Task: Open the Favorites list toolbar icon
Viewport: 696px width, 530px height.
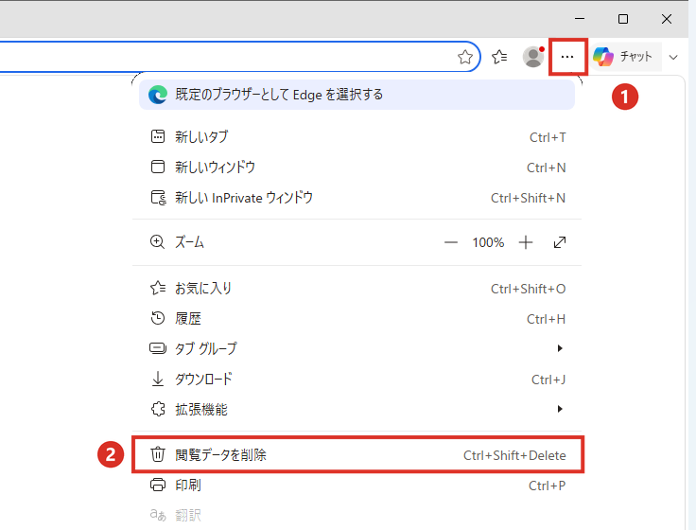Action: (x=499, y=57)
